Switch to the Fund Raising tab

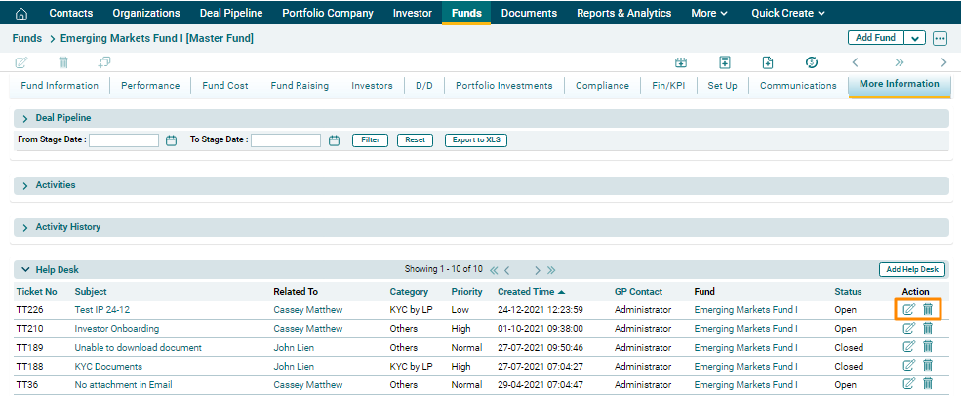[300, 86]
